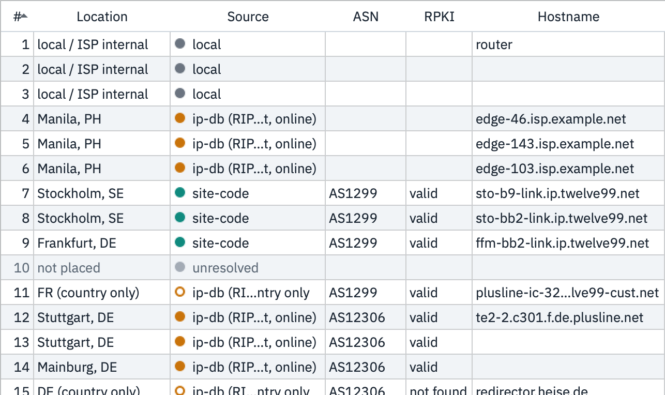
Task: Select the 'router' hostname cell
Action: coord(568,44)
